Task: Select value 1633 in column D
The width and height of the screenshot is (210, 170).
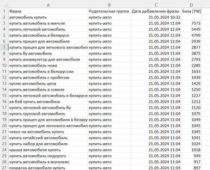Action: click(x=191, y=72)
